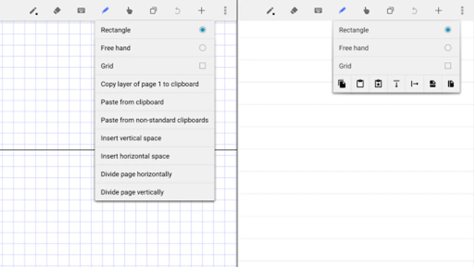Tap the blue selection tool on the lined-paper screen
Image resolution: width=474 pixels, height=267 pixels.
342,11
